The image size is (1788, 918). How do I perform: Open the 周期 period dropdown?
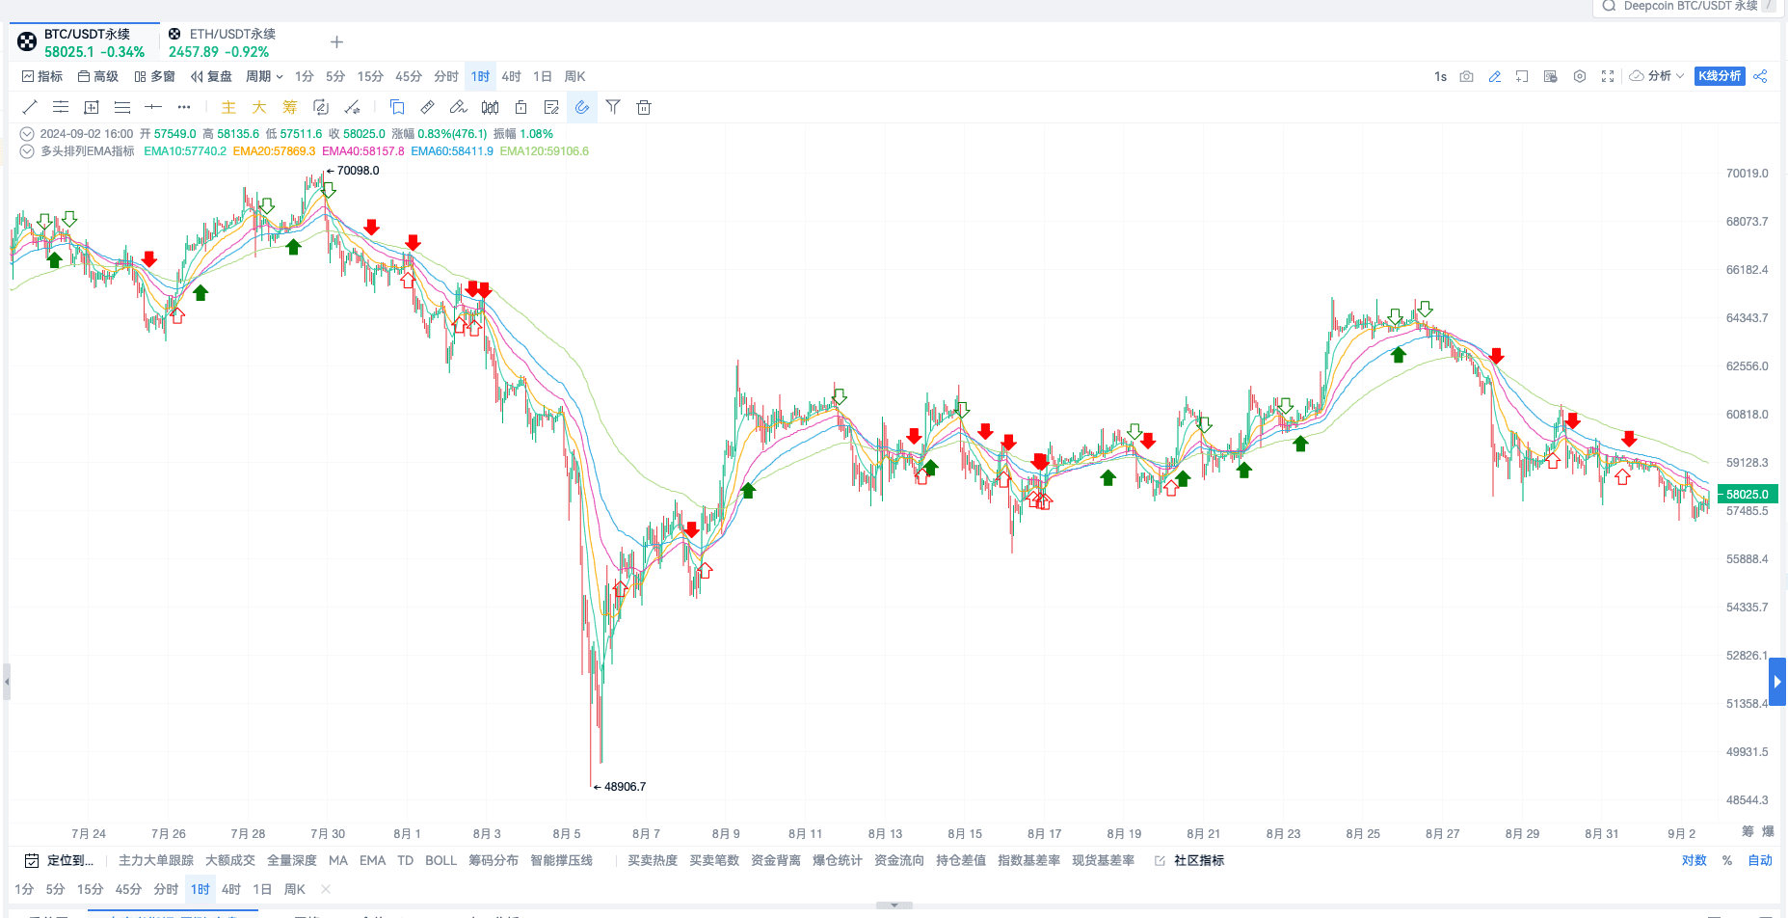[x=264, y=76]
